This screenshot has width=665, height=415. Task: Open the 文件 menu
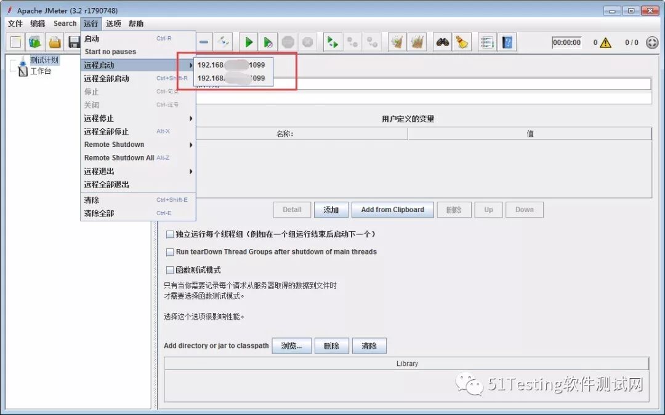15,24
